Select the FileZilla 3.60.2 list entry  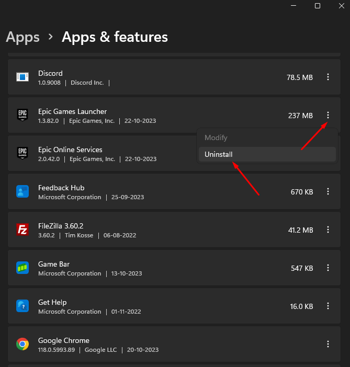click(157, 230)
